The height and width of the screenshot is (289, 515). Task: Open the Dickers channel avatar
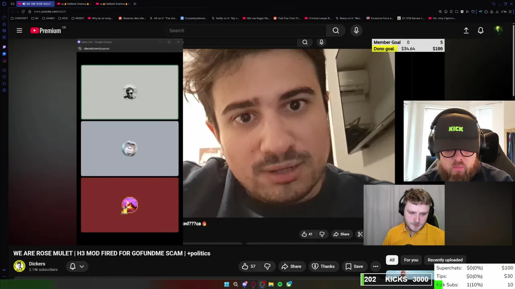coord(19,266)
